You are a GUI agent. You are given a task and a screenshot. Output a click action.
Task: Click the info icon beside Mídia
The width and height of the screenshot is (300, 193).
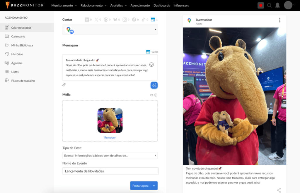click(x=156, y=95)
